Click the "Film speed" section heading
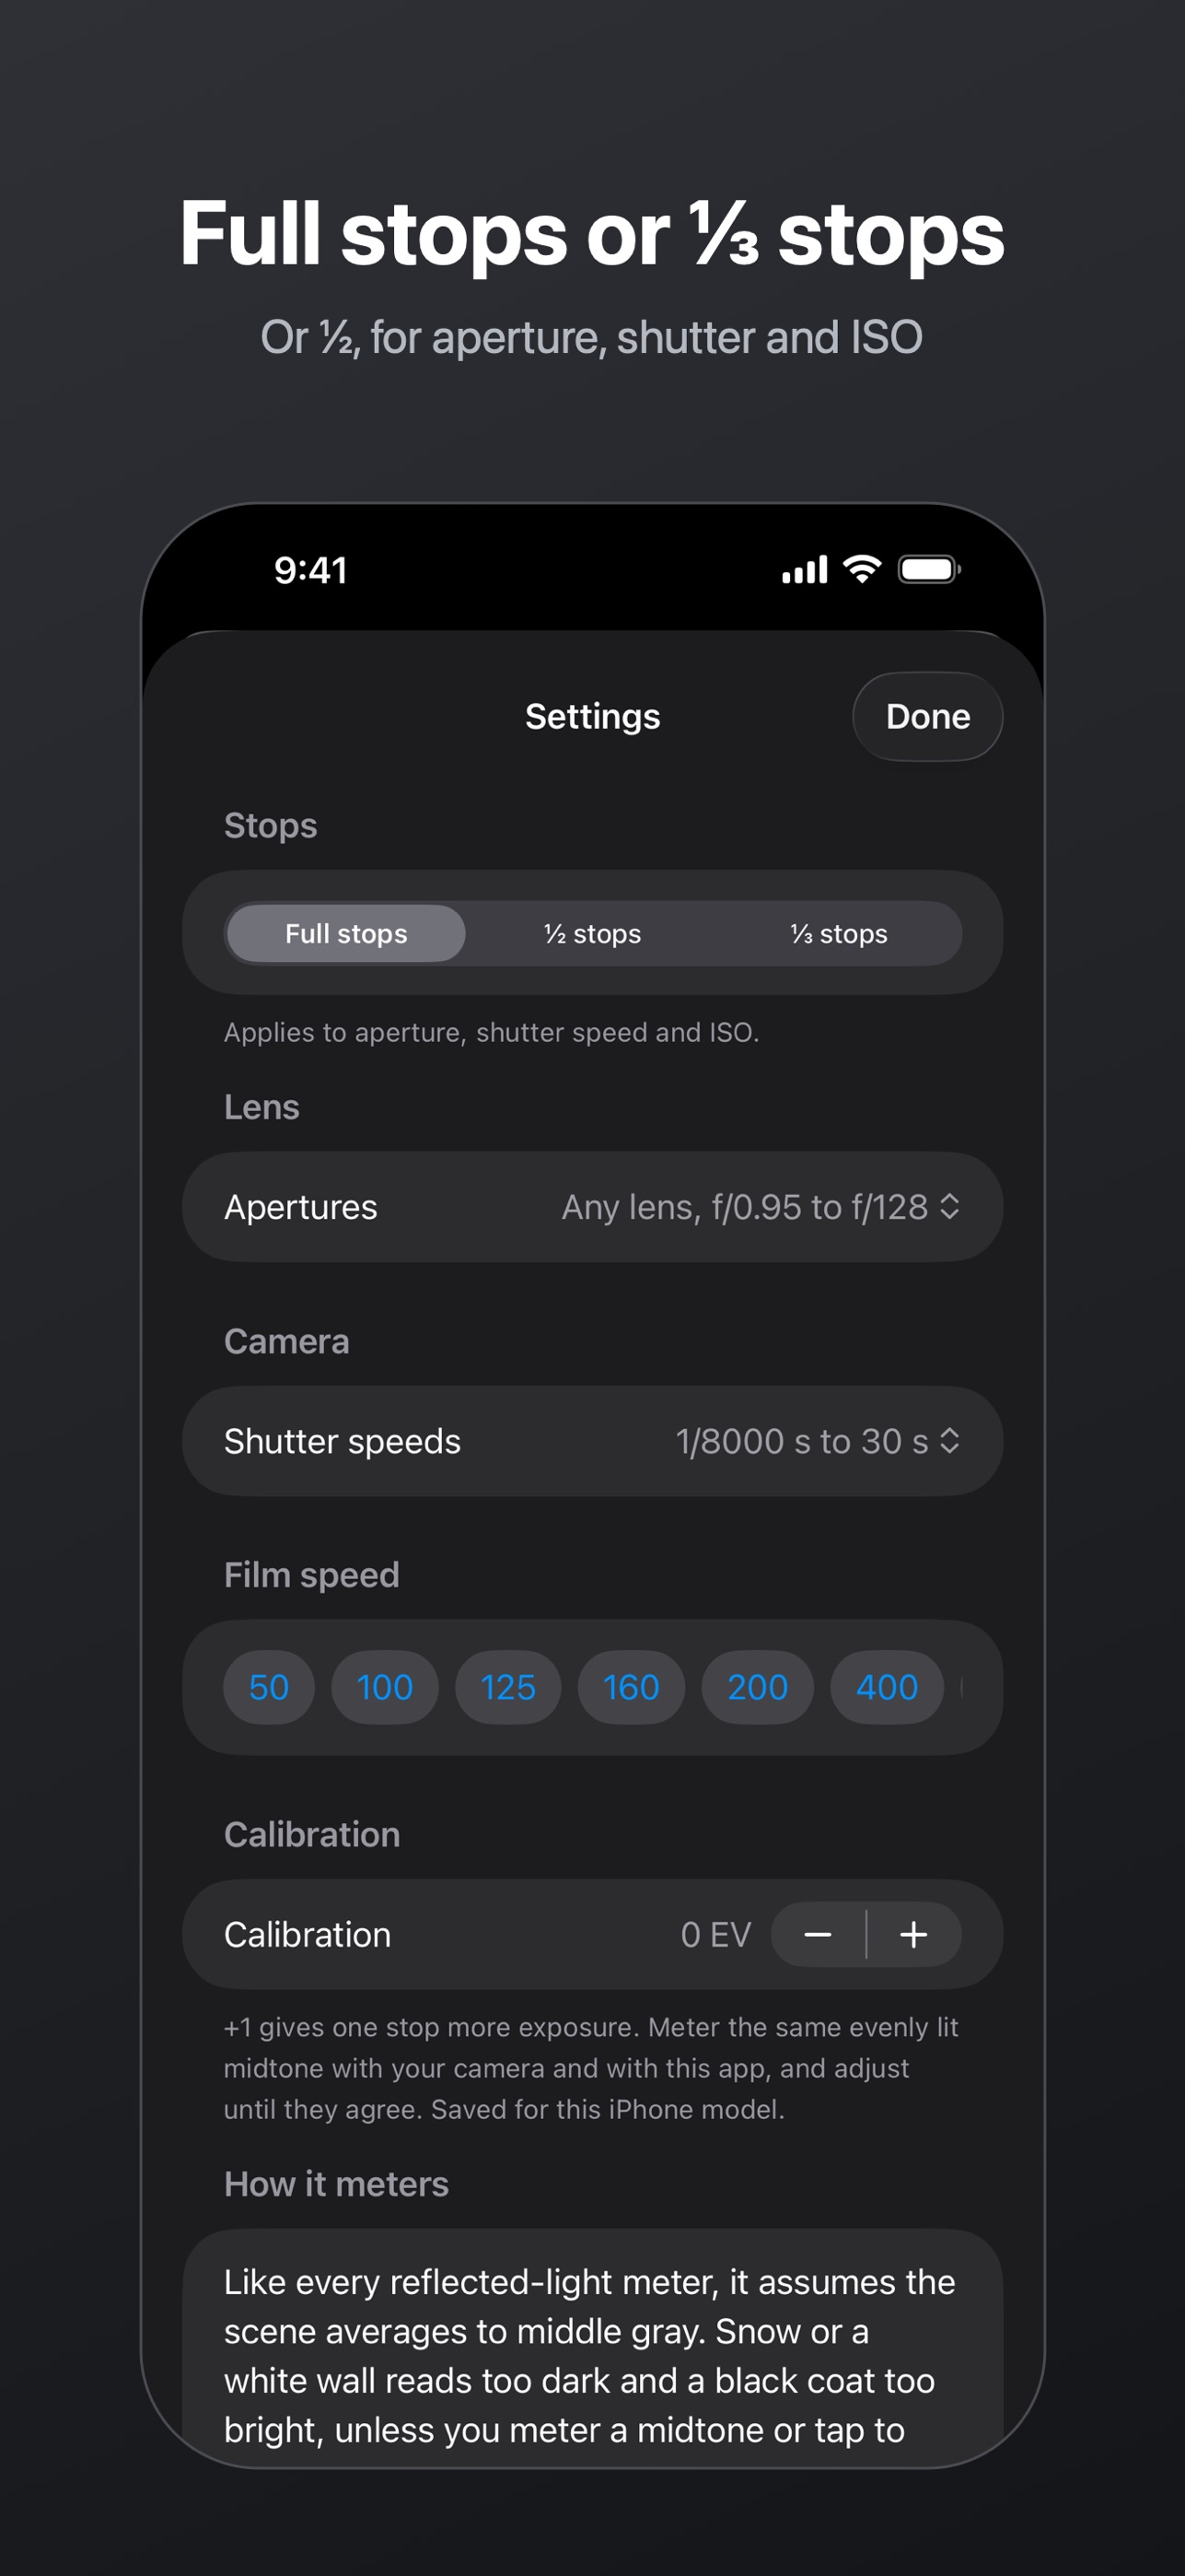 pos(312,1575)
